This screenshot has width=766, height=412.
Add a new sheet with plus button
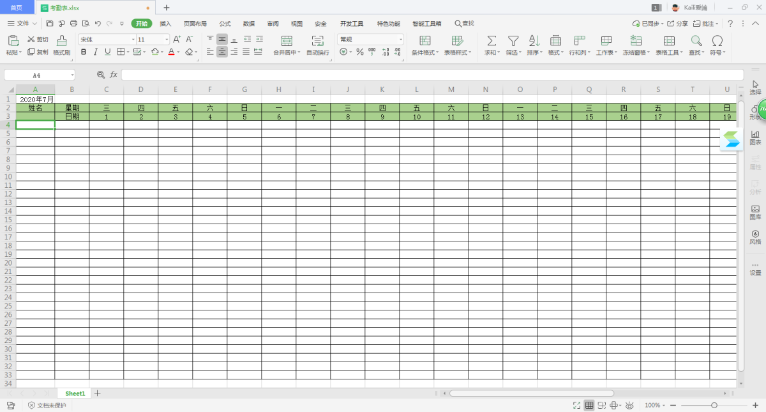tap(98, 393)
